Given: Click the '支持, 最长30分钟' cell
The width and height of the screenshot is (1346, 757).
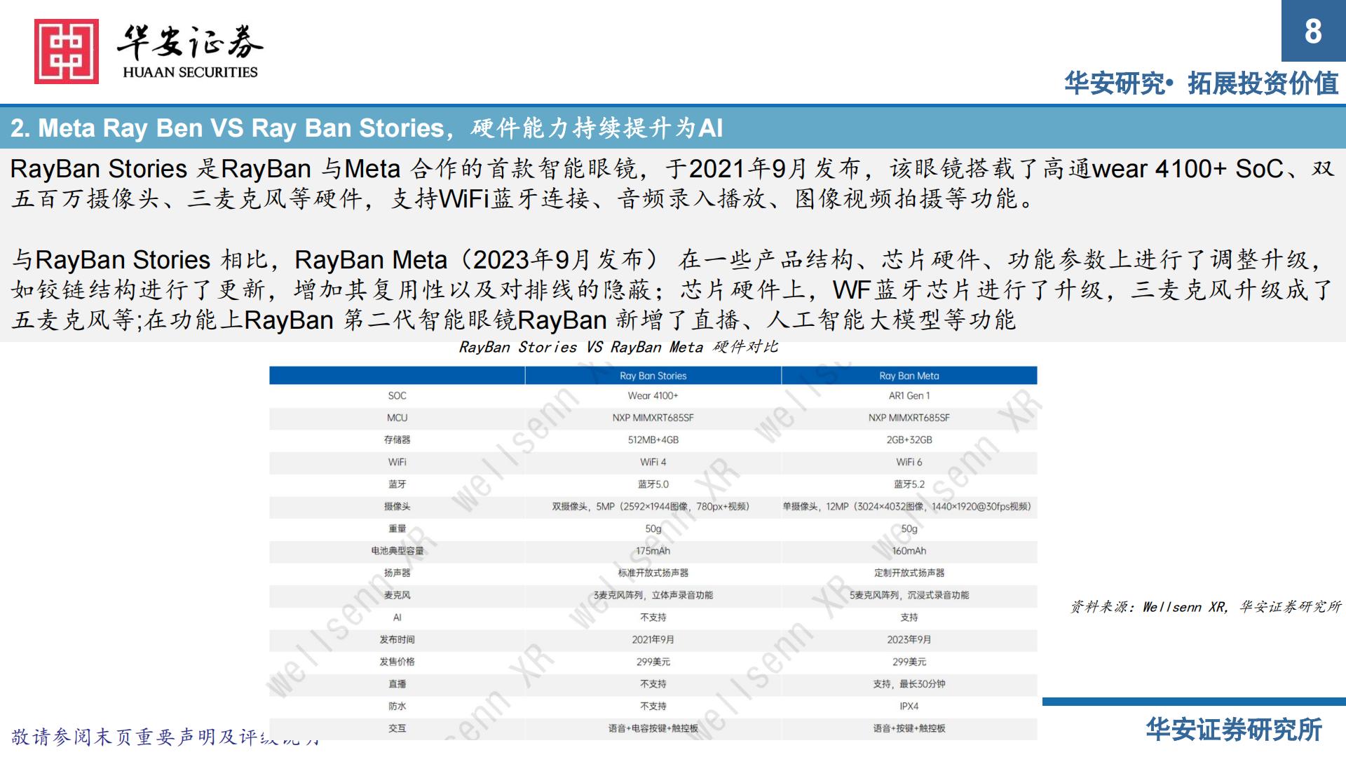Looking at the screenshot, I should pos(909,684).
